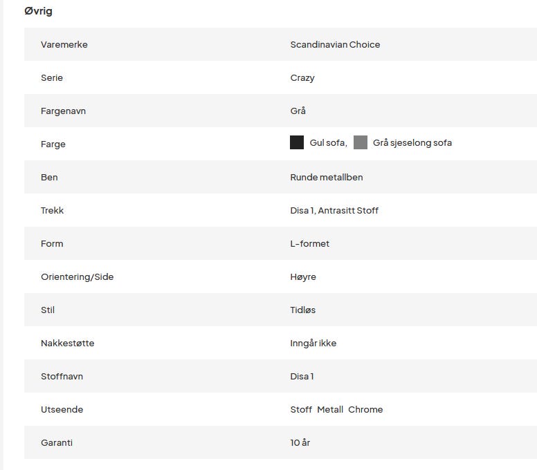
Task: Click the Høyre orientation value
Action: 303,277
